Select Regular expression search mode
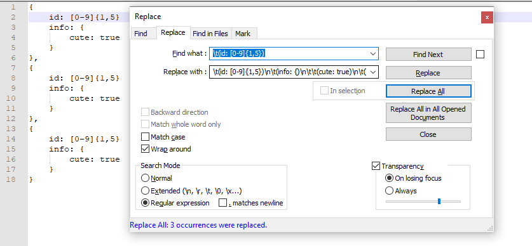 click(145, 203)
